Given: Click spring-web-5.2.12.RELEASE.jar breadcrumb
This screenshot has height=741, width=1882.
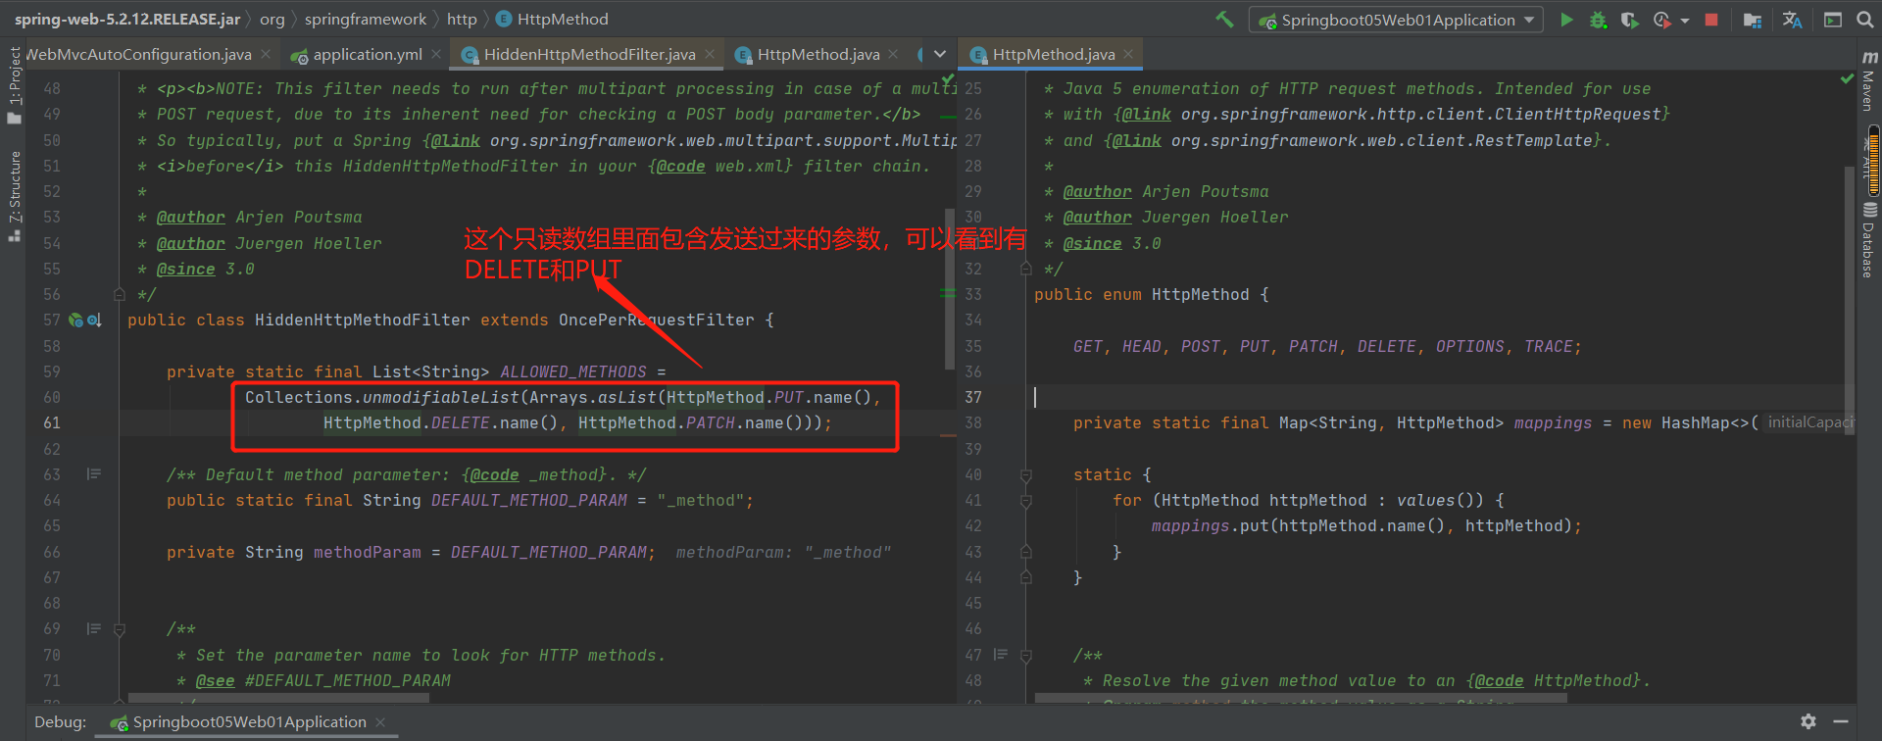Looking at the screenshot, I should [127, 19].
